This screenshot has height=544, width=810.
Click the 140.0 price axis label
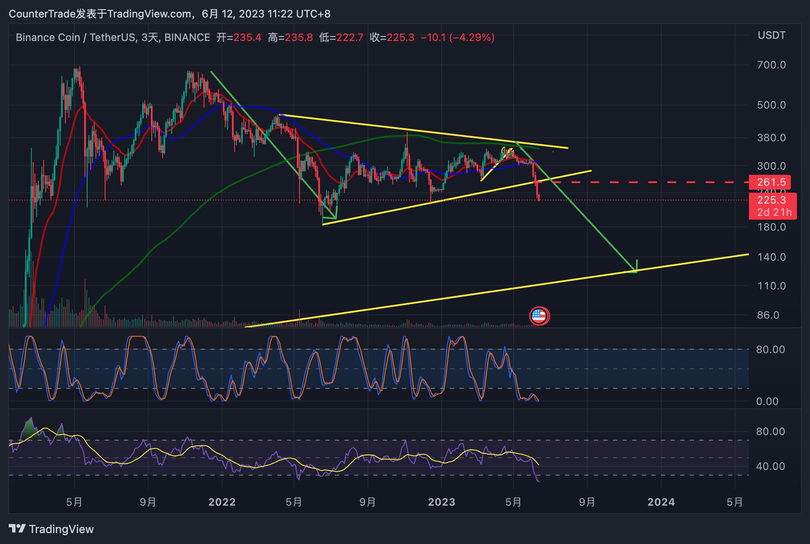click(x=771, y=257)
